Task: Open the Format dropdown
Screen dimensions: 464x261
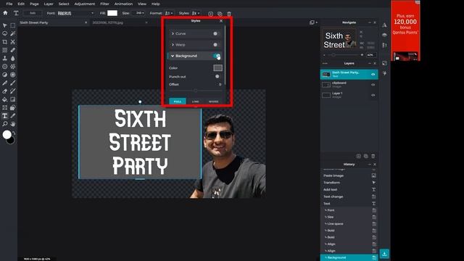Action: (x=169, y=13)
